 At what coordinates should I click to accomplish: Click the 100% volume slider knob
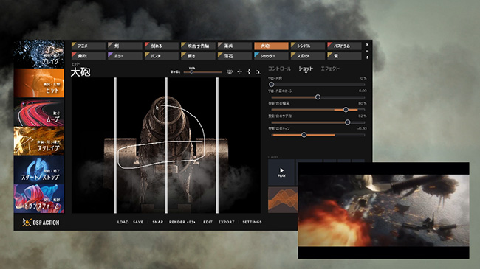[x=191, y=71]
